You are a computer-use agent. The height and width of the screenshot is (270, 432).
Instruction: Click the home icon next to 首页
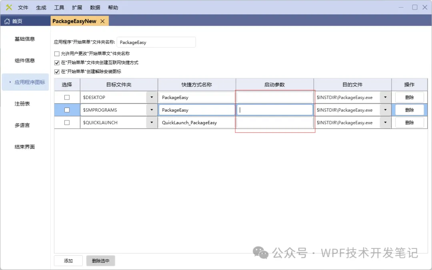click(7, 21)
